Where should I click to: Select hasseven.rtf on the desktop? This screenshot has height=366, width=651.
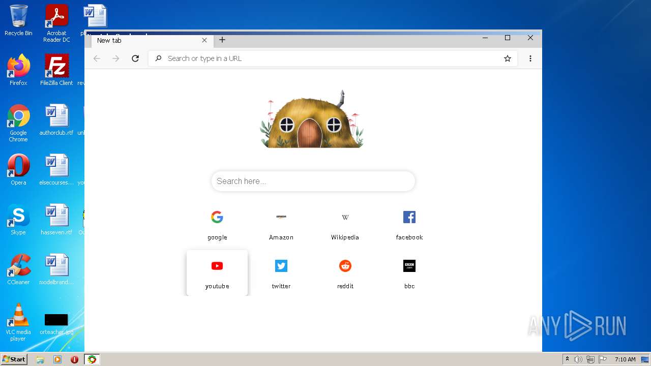tap(56, 220)
